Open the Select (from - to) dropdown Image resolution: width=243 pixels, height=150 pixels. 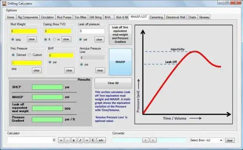point(207,140)
